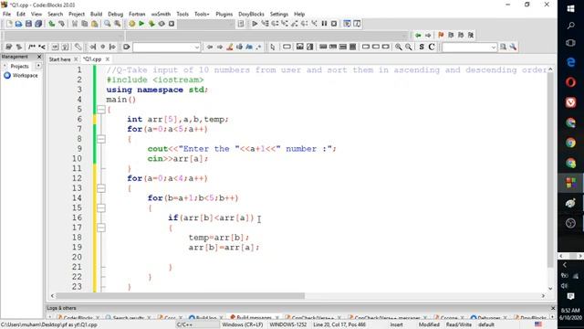
Task: Click the Save all files icon
Action: click(x=38, y=24)
